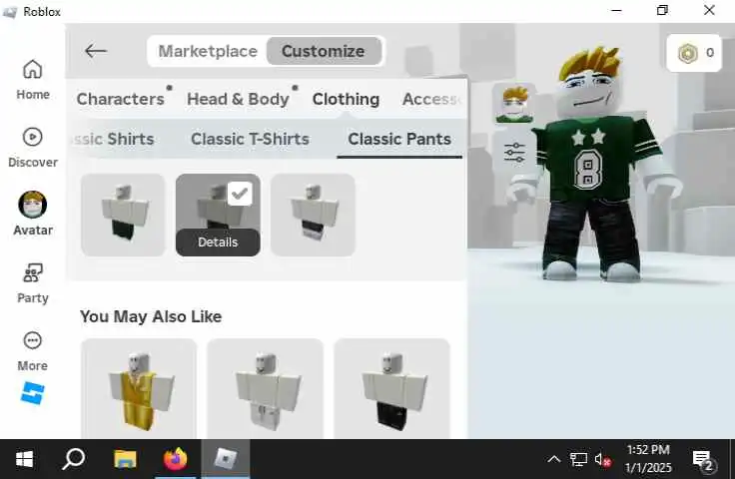Open the notification center icon
Screen dimensions: 735x479
[704, 460]
